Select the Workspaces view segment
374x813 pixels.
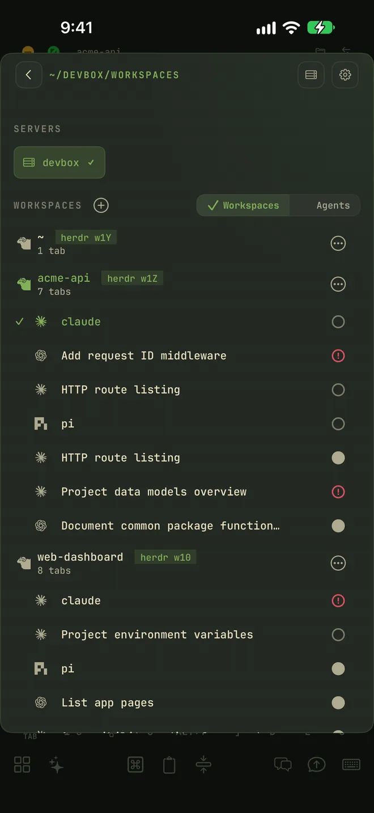[243, 205]
